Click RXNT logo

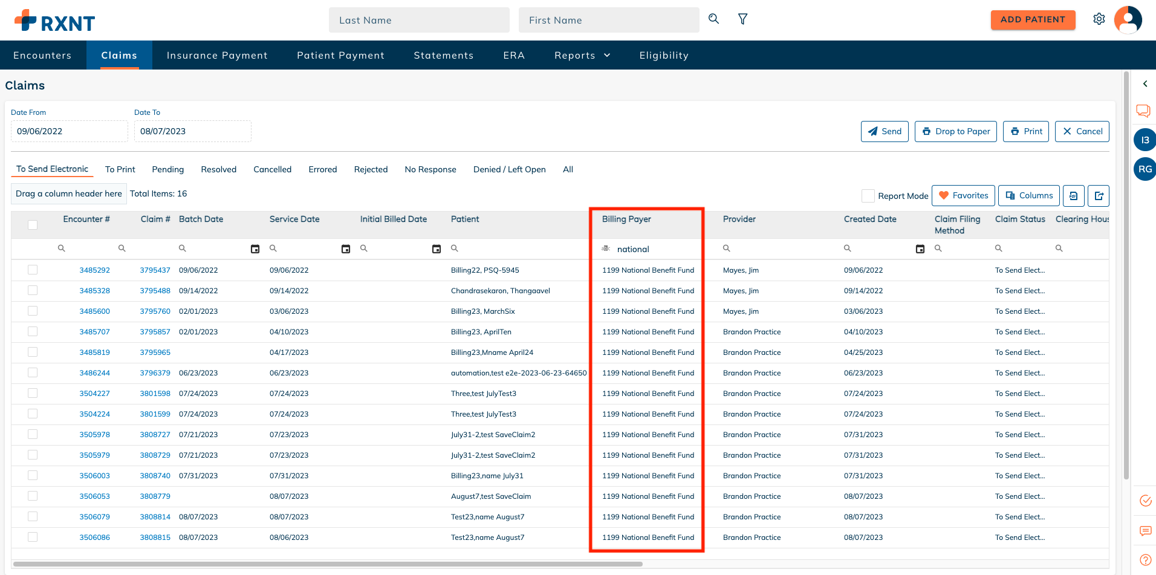tap(54, 21)
